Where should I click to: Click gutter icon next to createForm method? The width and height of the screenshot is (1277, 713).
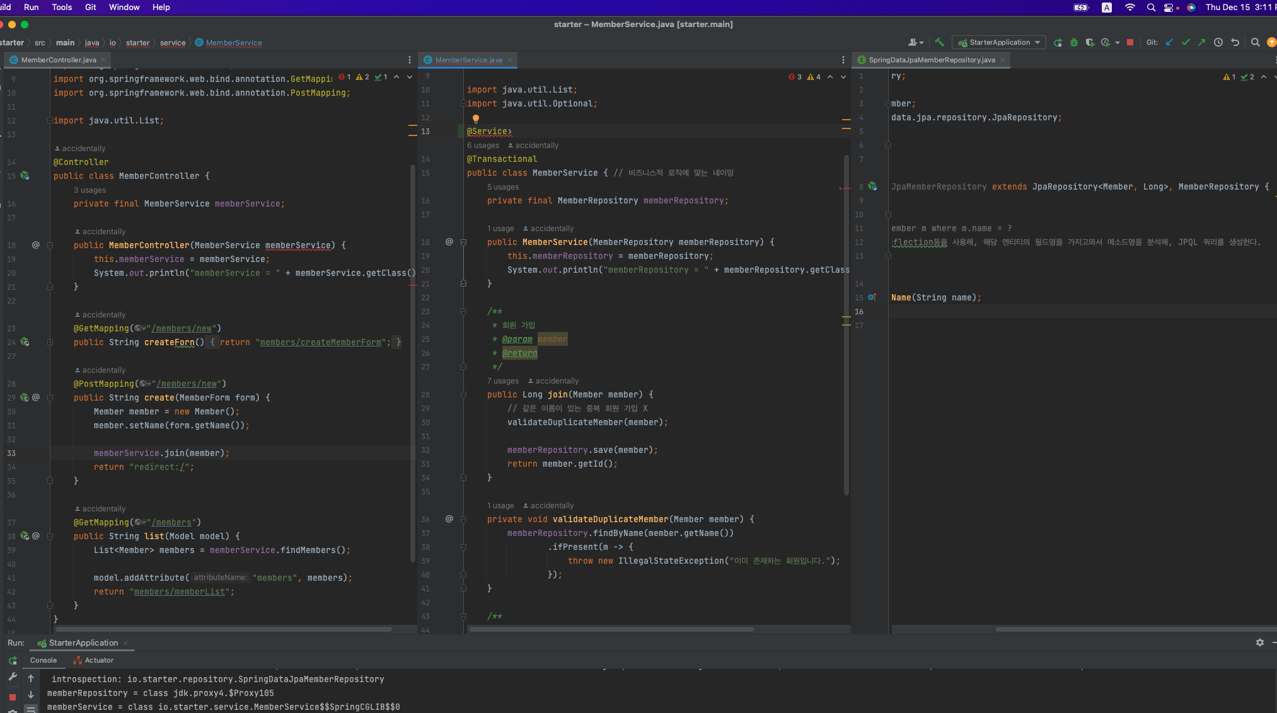[x=25, y=342]
